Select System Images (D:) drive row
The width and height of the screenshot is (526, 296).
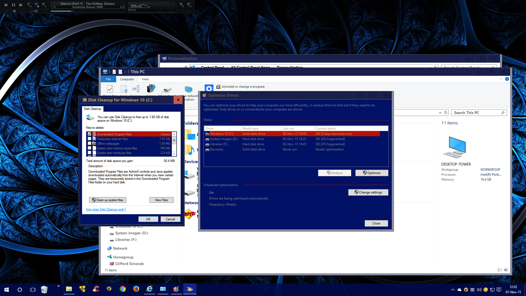pyautogui.click(x=292, y=139)
